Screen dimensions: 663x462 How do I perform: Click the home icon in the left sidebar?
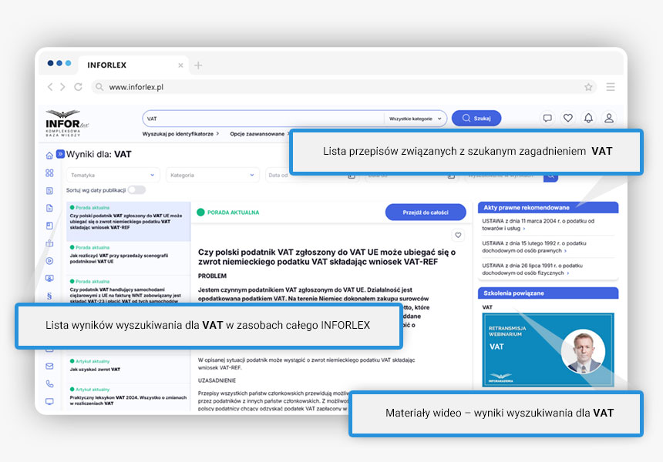[50, 155]
